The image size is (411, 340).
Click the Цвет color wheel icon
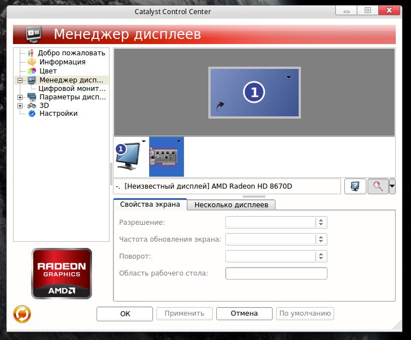(32, 71)
